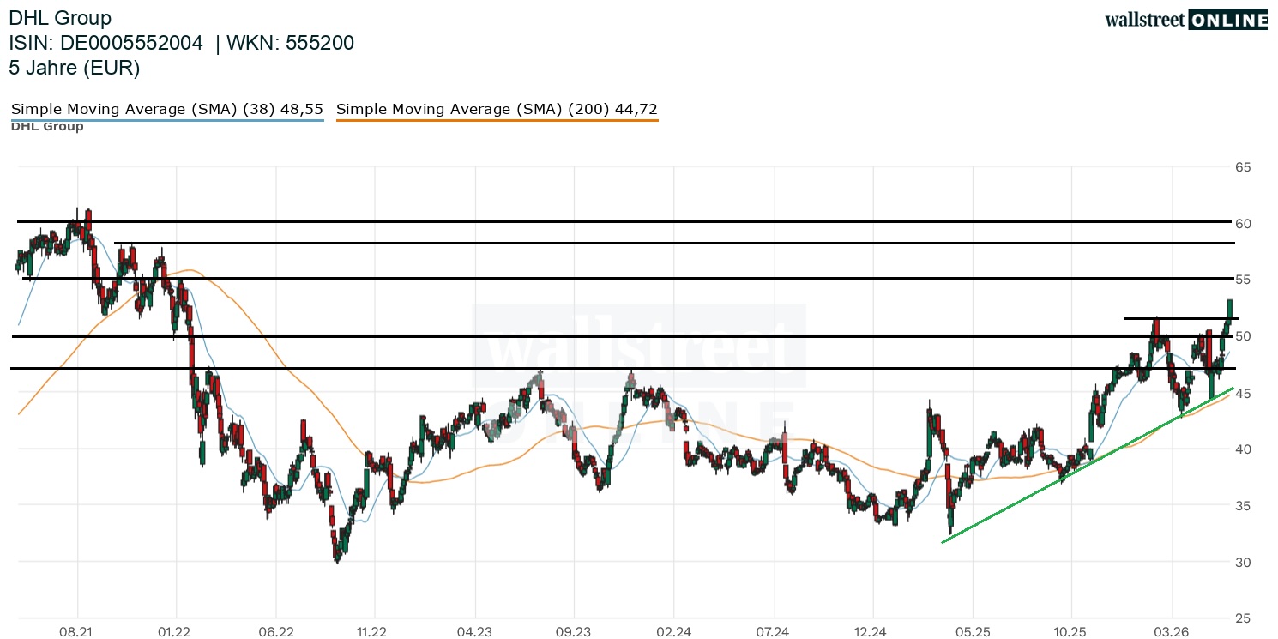Click the latest green candlestick at right
The height and width of the screenshot is (639, 1278).
[x=1229, y=310]
